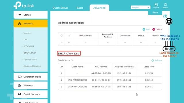The height and width of the screenshot is (103, 184).
Task: Open the Operation Mode menu
Action: [x=30, y=77]
